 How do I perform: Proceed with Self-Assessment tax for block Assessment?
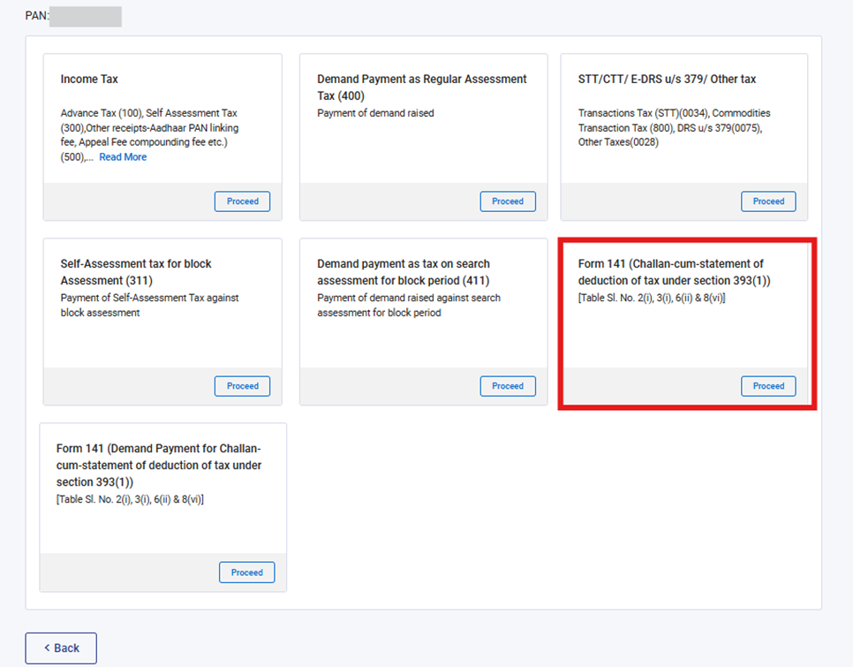[x=242, y=386]
